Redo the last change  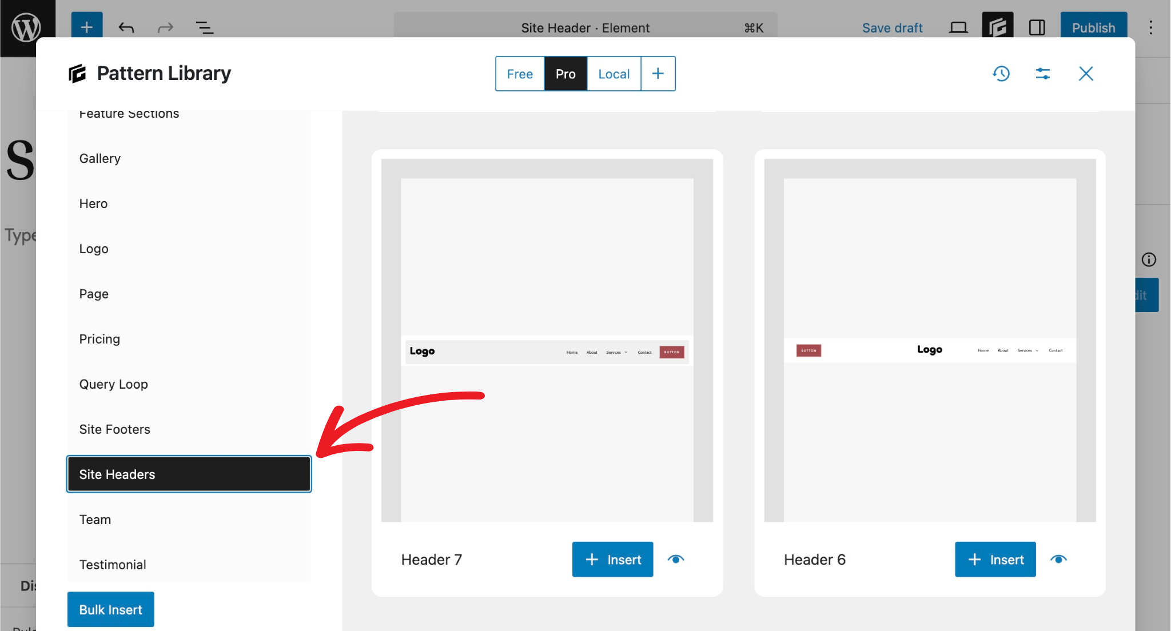point(165,27)
